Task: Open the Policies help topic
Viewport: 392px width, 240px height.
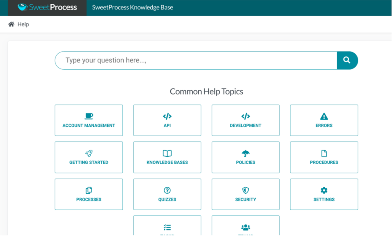Action: [x=245, y=157]
